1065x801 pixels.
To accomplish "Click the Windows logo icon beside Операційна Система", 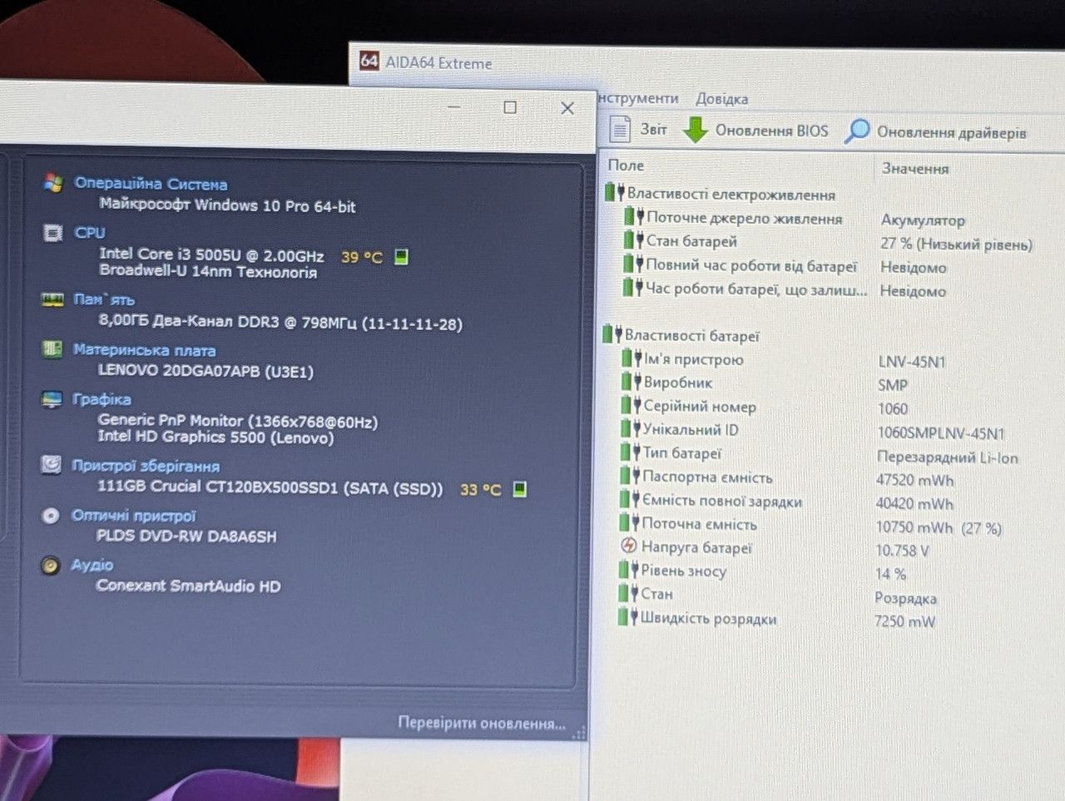I will (x=53, y=182).
